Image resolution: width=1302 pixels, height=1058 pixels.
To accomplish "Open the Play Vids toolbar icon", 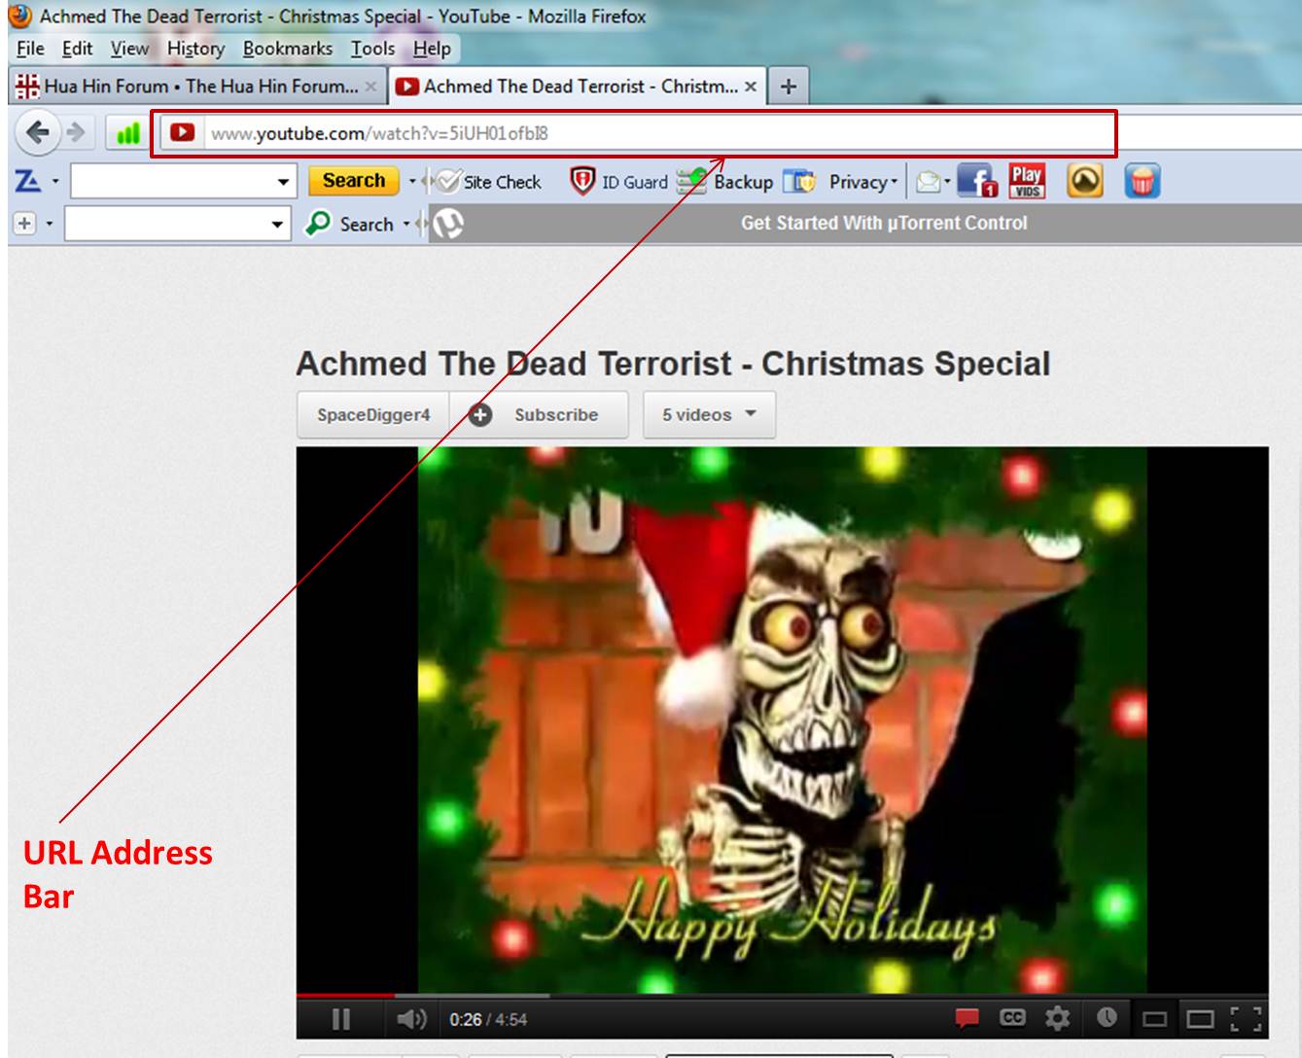I will (1027, 181).
